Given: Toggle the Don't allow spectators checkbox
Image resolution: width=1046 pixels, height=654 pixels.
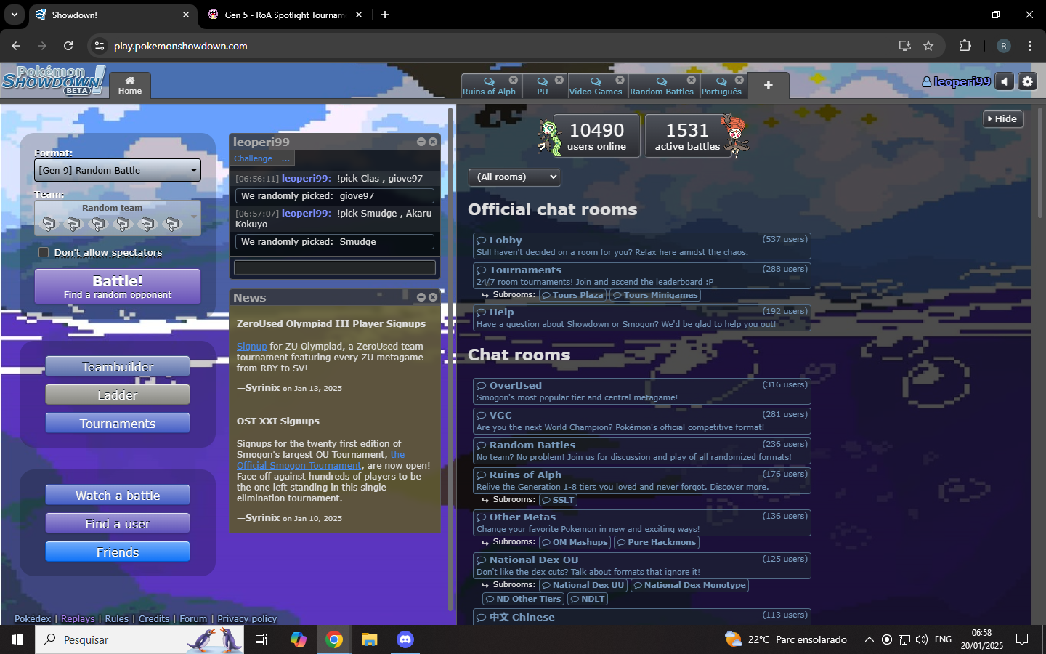Looking at the screenshot, I should [x=44, y=252].
